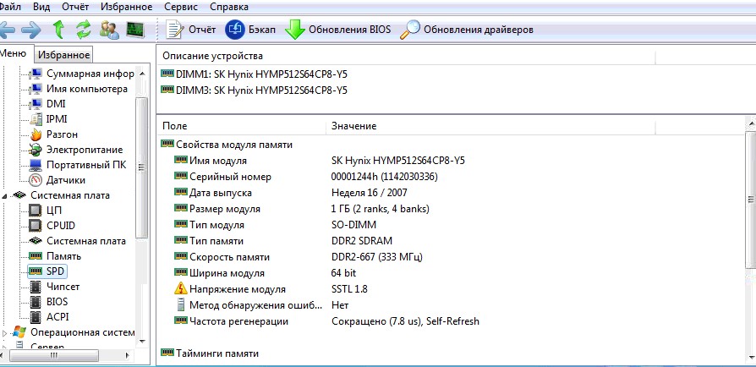
Task: Open the Сервис menu
Action: pos(181,7)
